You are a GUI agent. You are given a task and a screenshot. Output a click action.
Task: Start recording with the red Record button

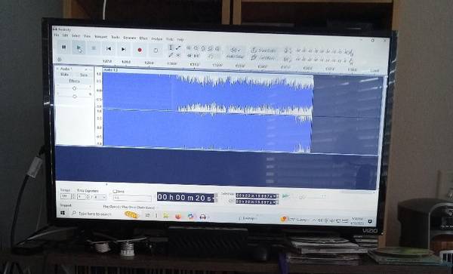[x=140, y=50]
